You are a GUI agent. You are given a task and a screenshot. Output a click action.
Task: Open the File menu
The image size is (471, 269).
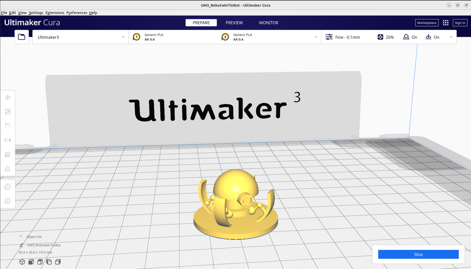(x=4, y=13)
